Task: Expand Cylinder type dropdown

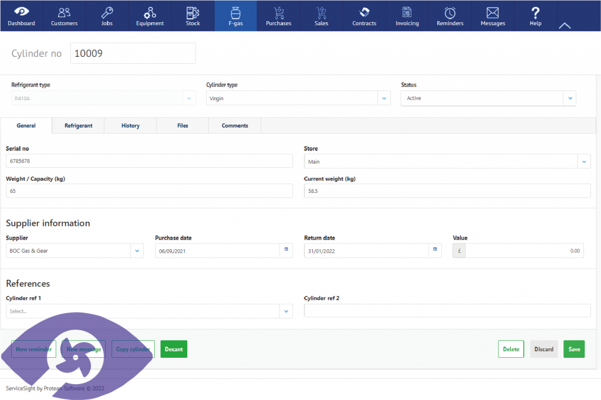Action: [384, 99]
